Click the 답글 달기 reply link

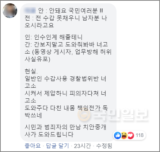point(57,146)
